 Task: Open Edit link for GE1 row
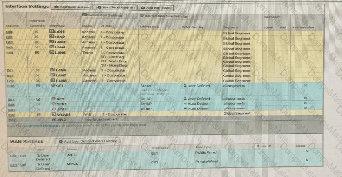coord(11,86)
